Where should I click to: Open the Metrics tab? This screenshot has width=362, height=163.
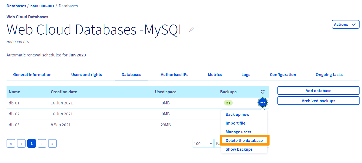[215, 74]
